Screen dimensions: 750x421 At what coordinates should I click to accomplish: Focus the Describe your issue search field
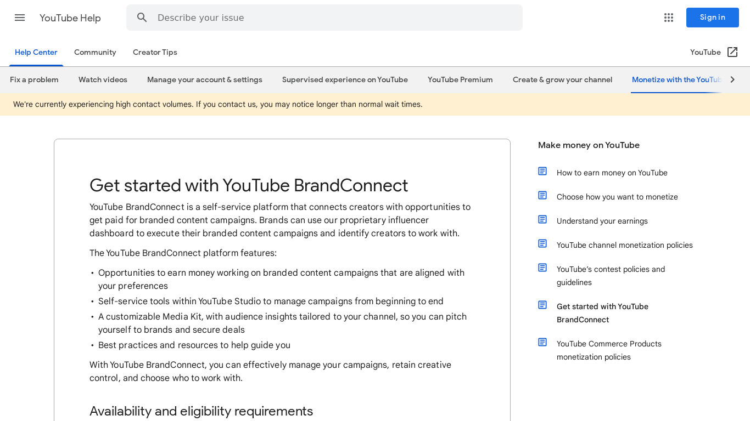324,18
